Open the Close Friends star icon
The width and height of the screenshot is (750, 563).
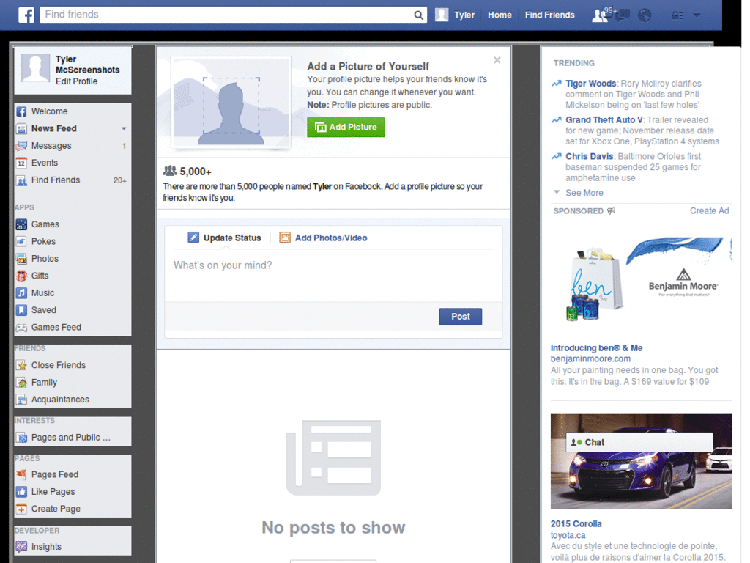21,365
